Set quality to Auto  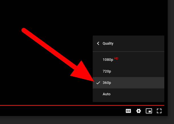(128, 94)
